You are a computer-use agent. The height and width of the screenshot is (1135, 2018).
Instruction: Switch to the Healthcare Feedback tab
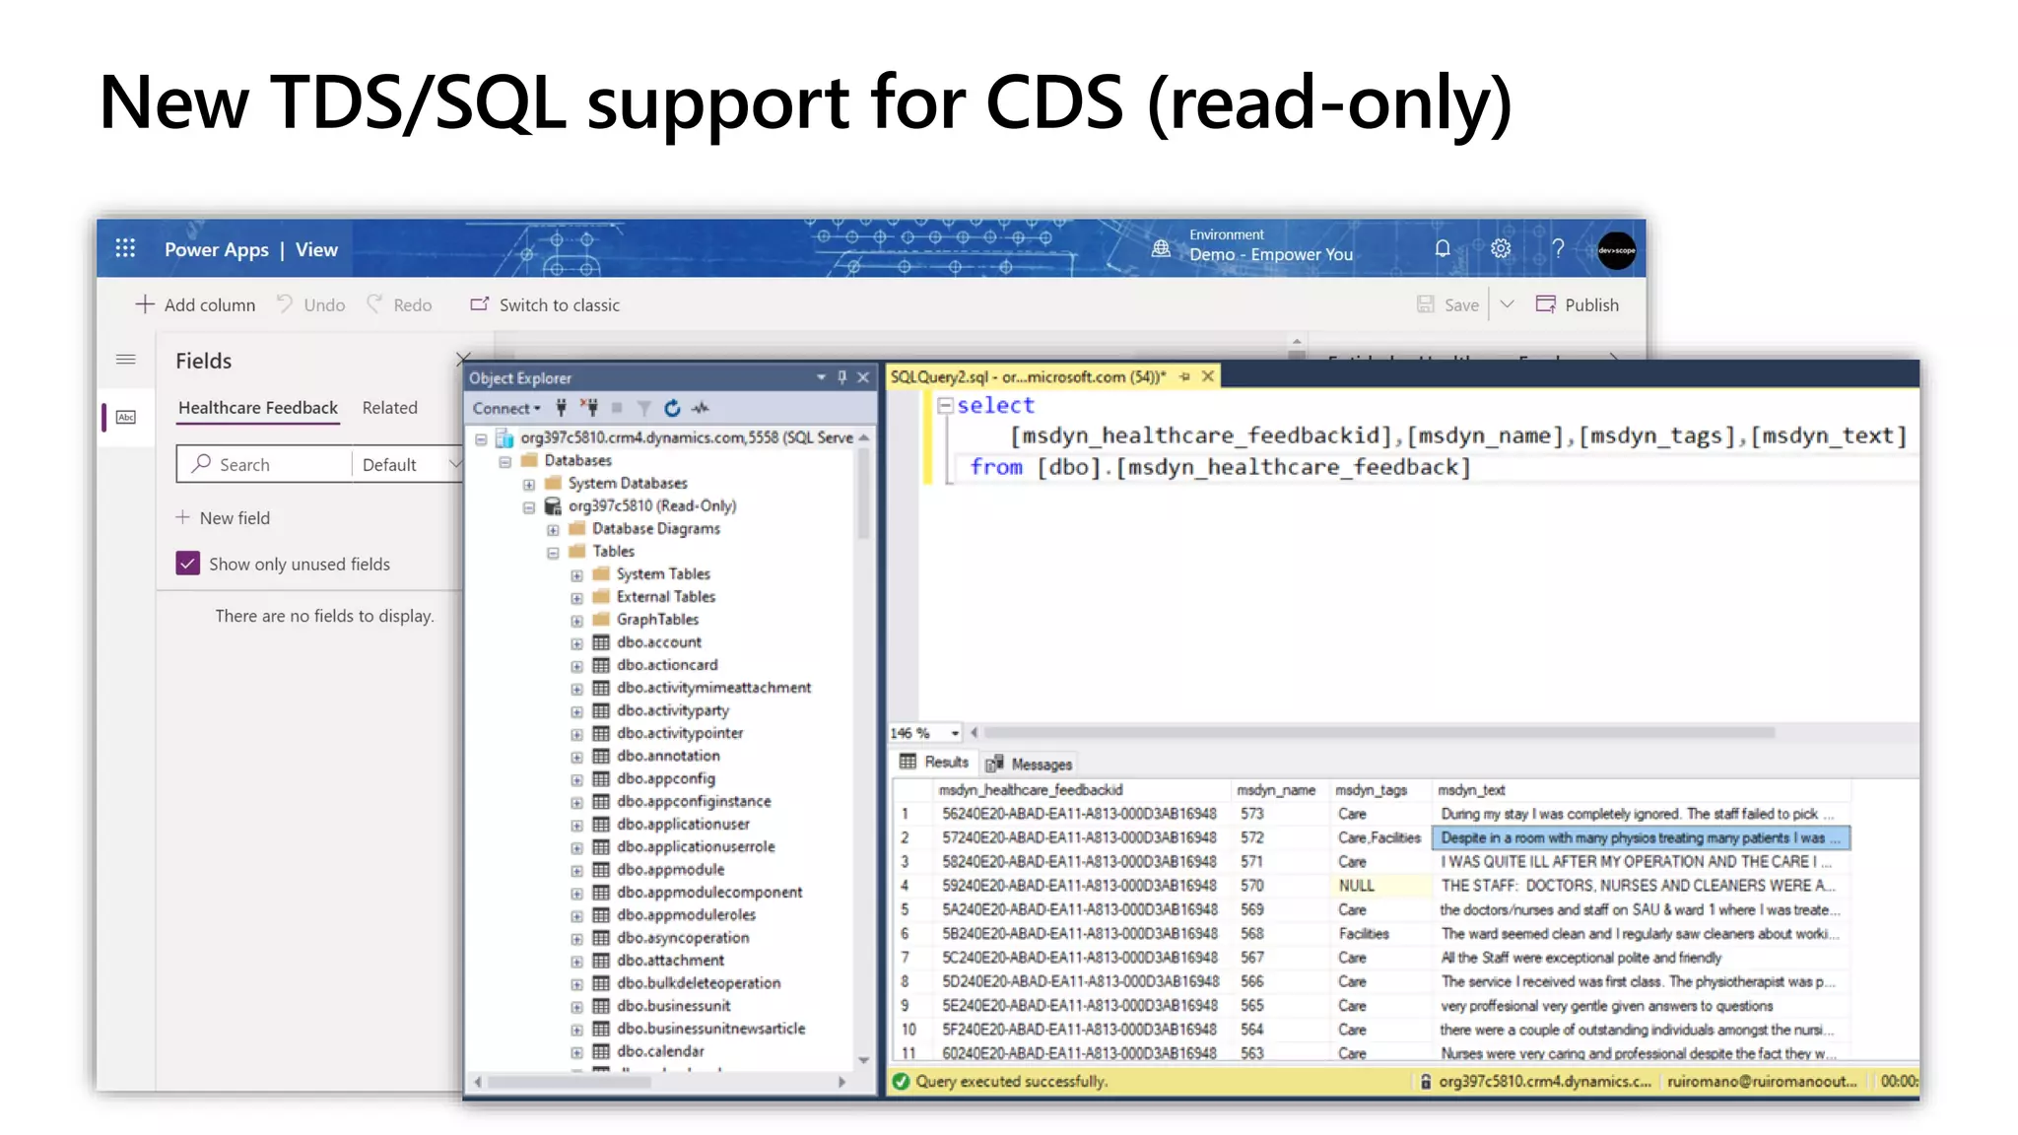[258, 408]
